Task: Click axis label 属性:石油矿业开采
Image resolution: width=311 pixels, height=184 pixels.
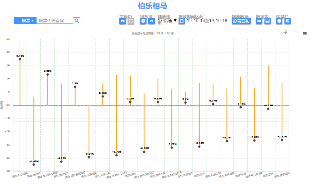Action: [172, 175]
